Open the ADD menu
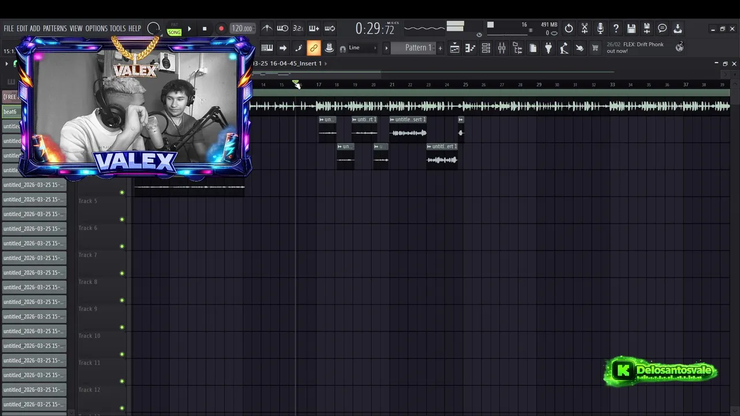740x416 pixels. pyautogui.click(x=35, y=28)
